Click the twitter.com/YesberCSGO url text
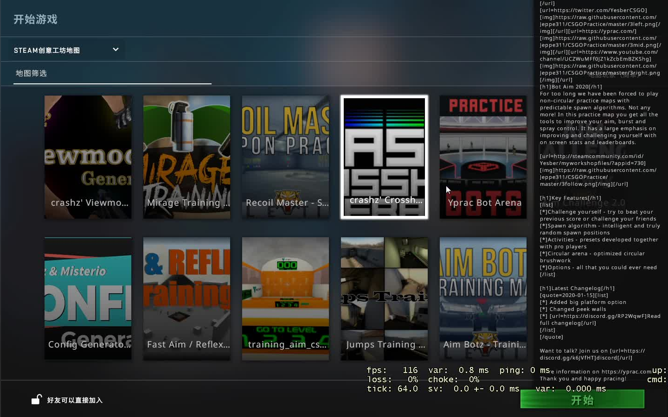668x417 pixels. 593,10
